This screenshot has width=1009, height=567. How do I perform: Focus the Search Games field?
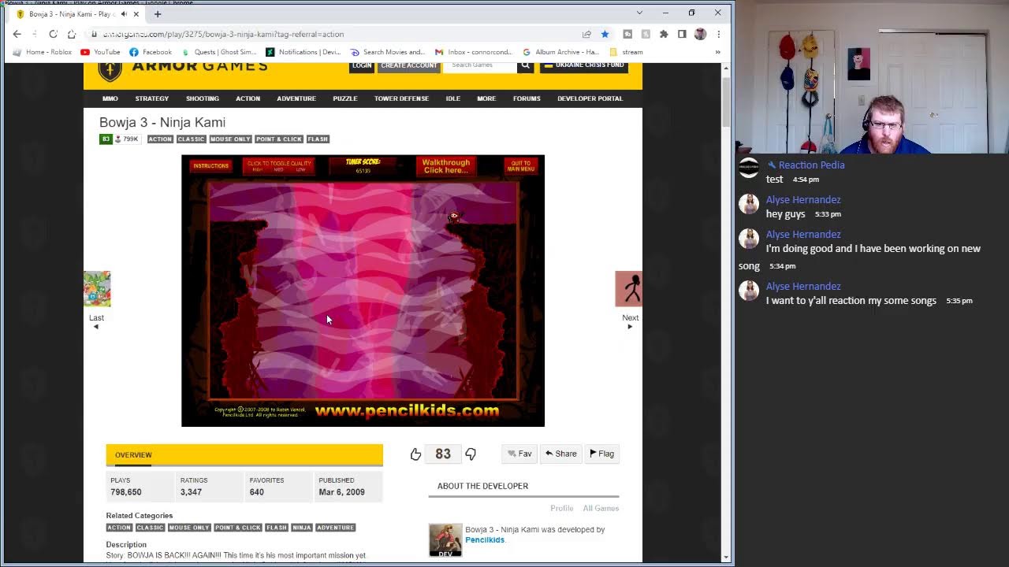pos(479,66)
